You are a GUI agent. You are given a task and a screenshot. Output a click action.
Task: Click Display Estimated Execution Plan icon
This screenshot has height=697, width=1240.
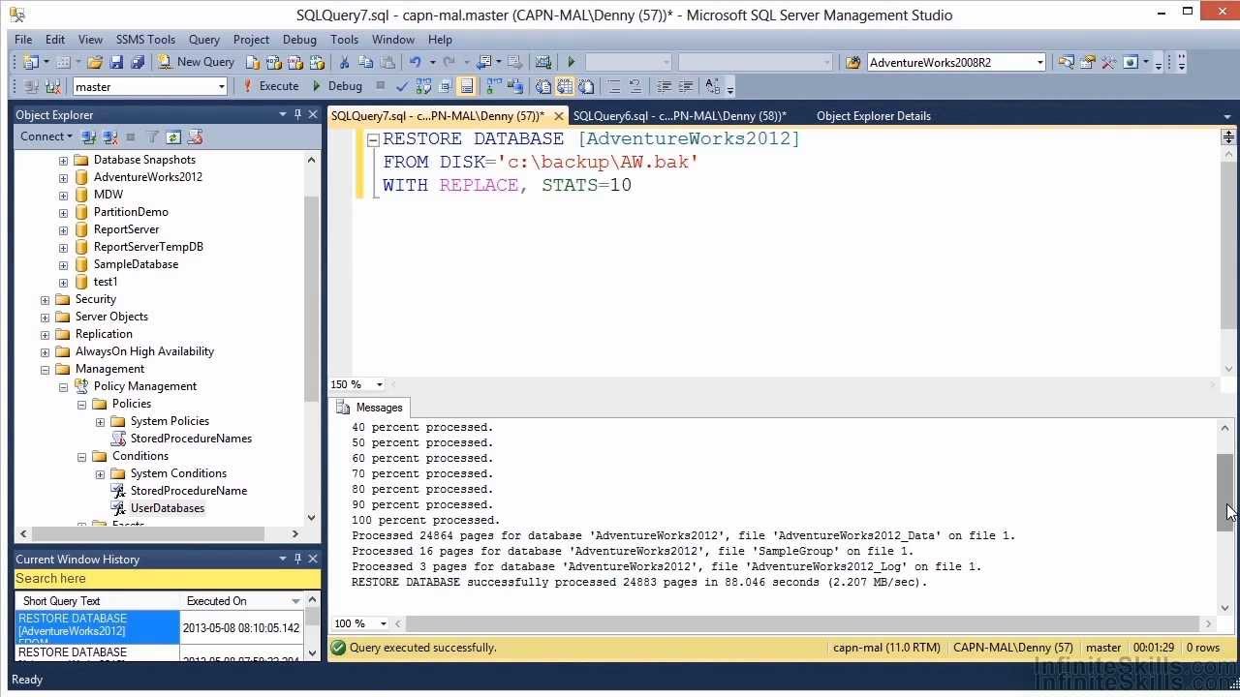423,86
